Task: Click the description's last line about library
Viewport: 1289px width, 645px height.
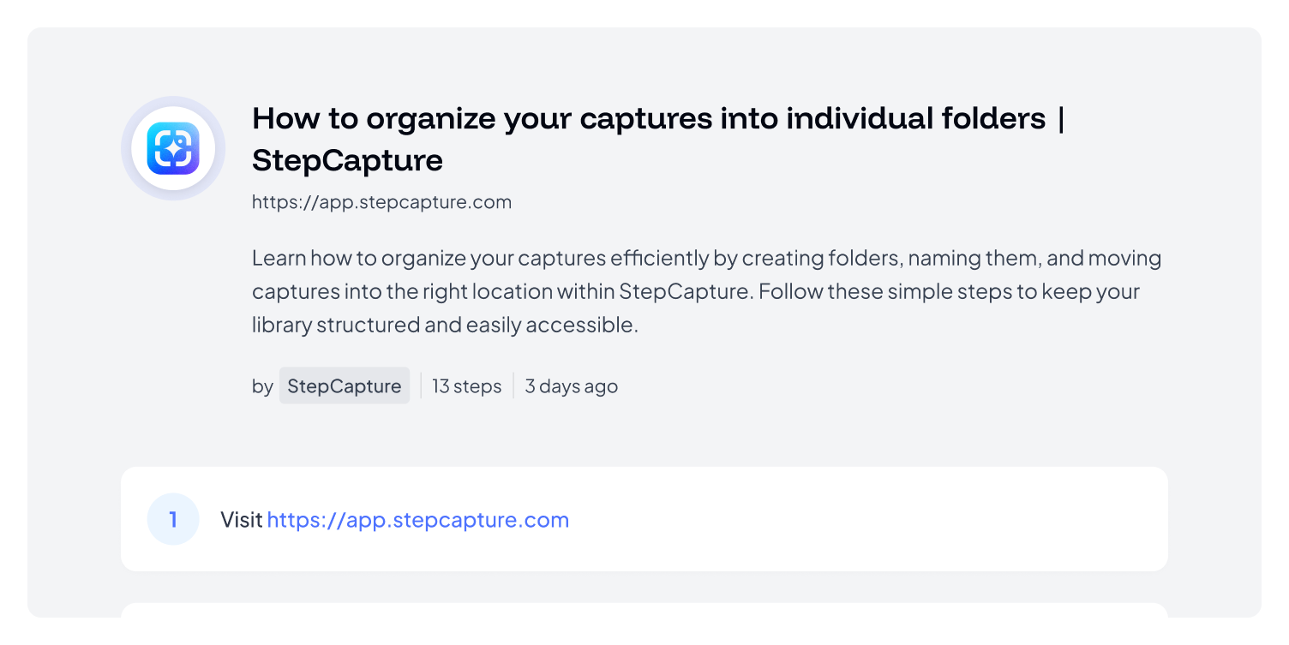Action: click(445, 325)
